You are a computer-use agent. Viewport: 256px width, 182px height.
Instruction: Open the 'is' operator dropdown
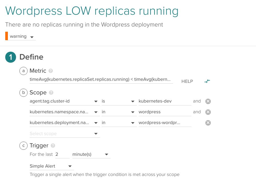pyautogui.click(x=119, y=101)
